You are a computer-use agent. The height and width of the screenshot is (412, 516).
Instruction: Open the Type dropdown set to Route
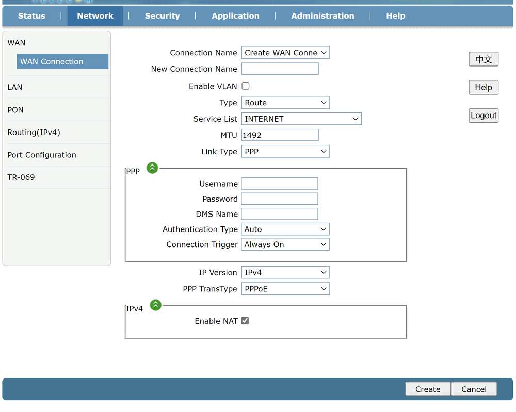click(x=285, y=103)
